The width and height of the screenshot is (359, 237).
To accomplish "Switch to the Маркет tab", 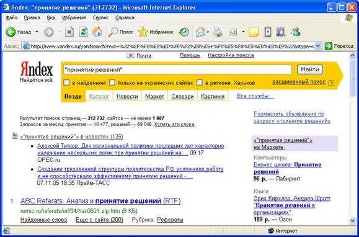I will click(154, 96).
